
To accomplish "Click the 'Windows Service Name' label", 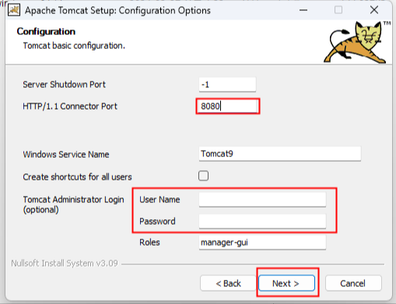I will coord(66,155).
